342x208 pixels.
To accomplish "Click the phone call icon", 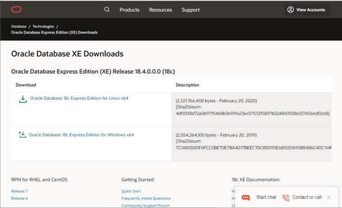I will coord(286,197).
